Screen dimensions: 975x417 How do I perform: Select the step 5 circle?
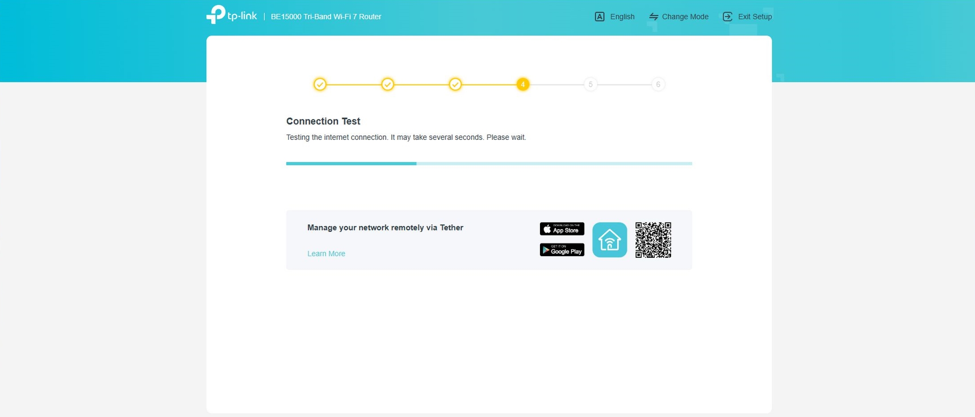click(x=590, y=84)
